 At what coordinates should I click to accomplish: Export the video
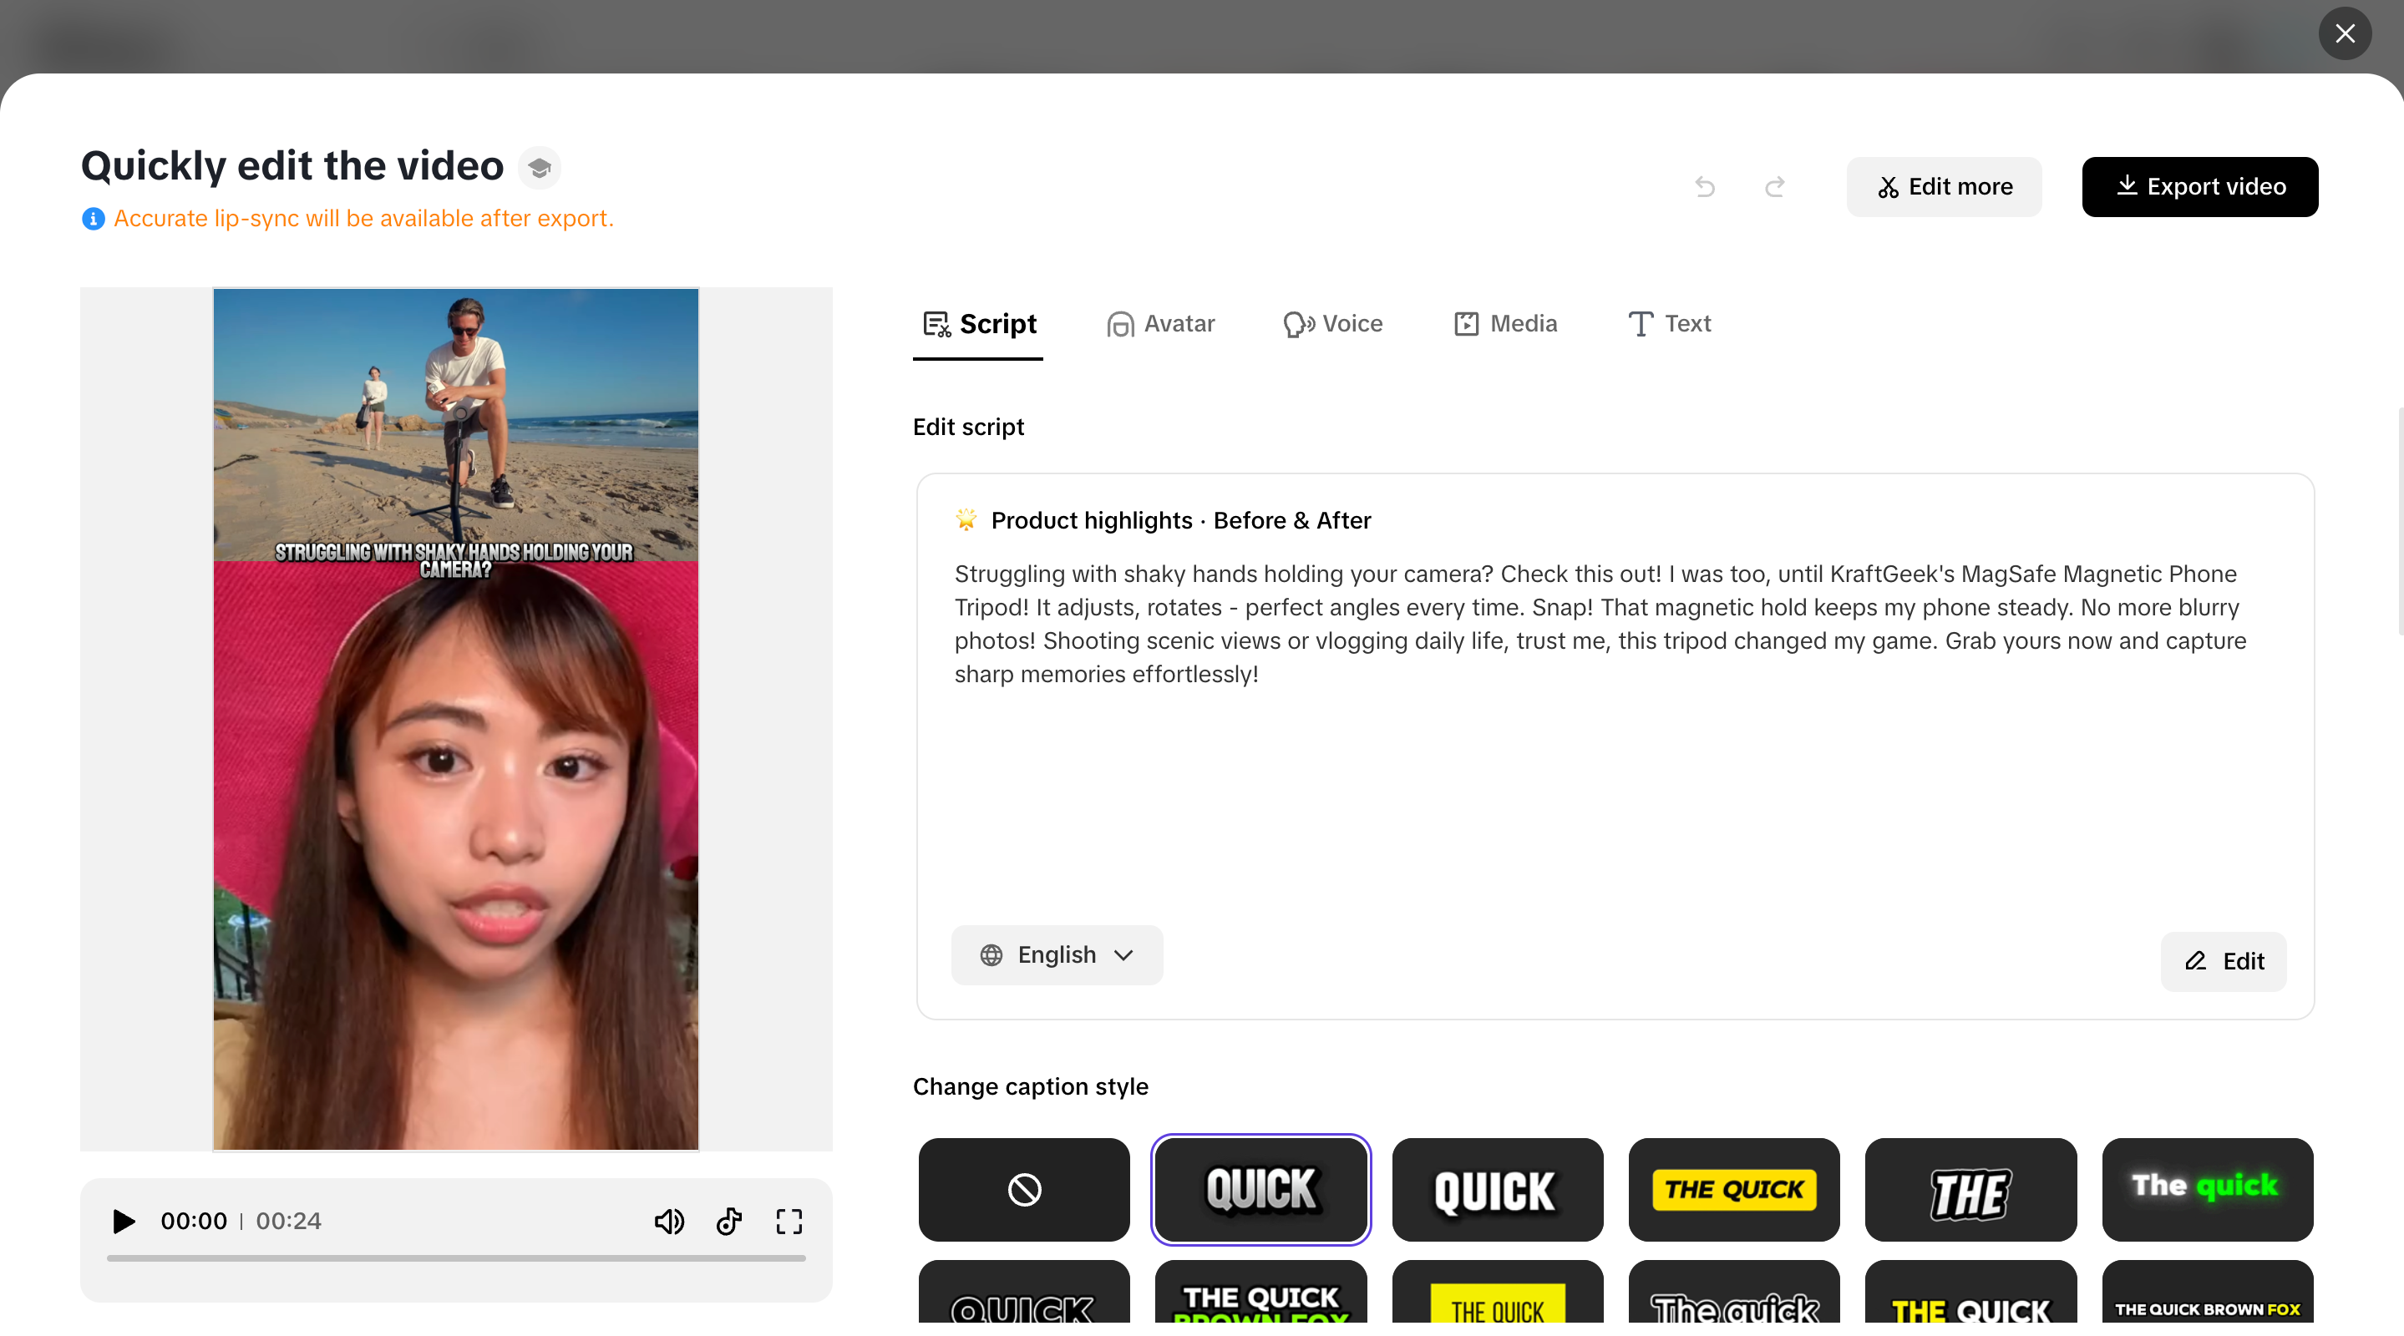tap(2199, 186)
